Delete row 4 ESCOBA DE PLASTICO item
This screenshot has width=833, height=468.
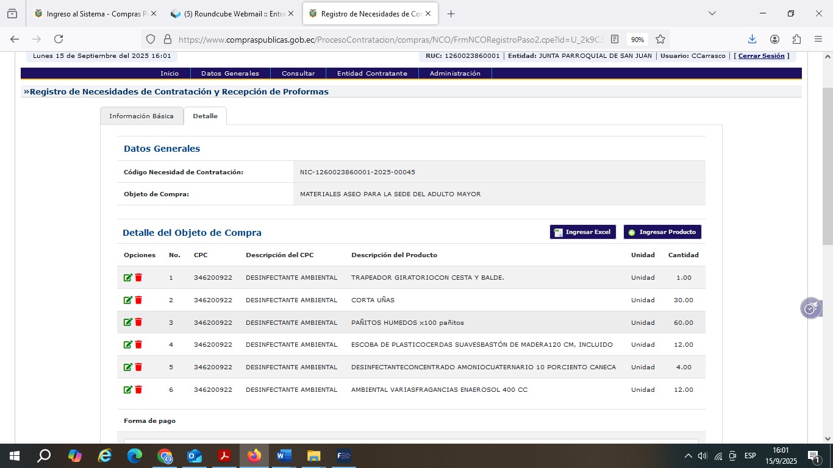[138, 345]
